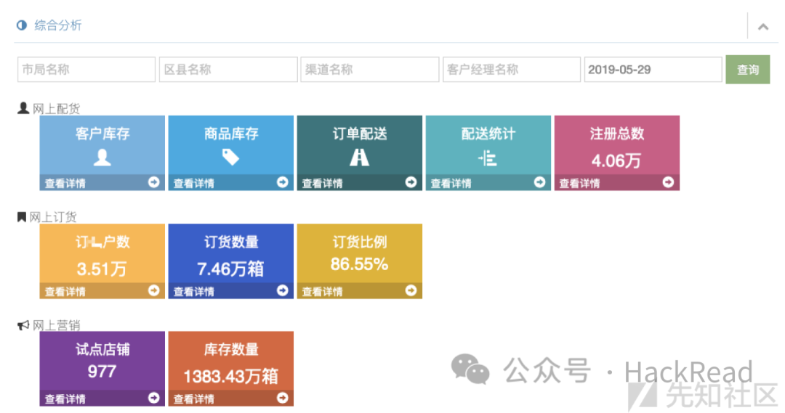Click the align icon on 配送统计 card

click(488, 159)
